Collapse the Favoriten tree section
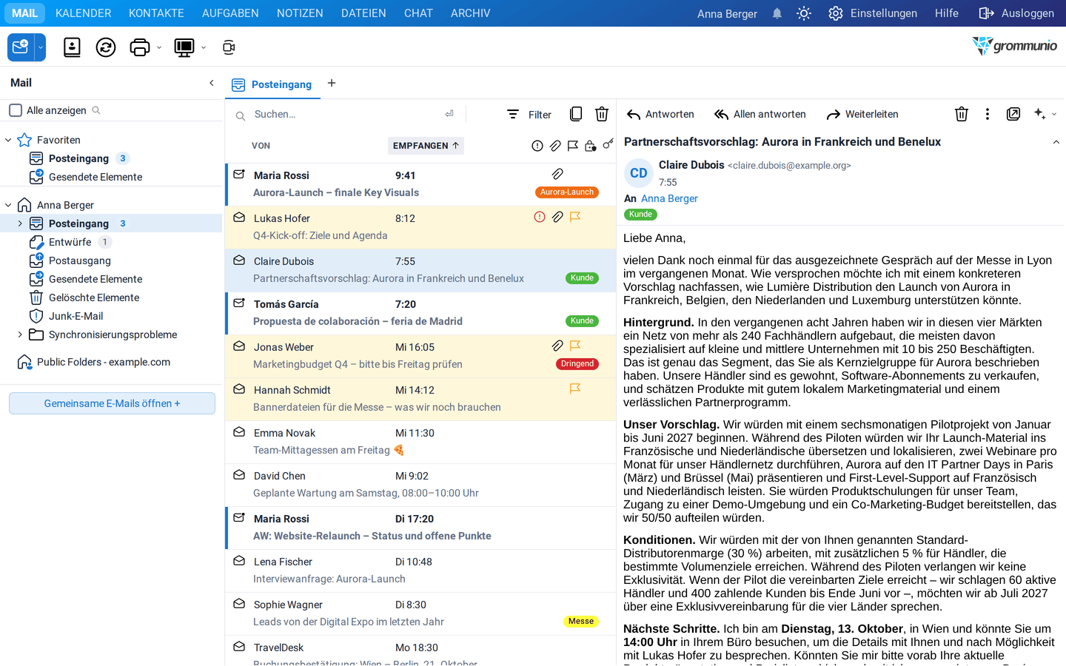 point(8,140)
